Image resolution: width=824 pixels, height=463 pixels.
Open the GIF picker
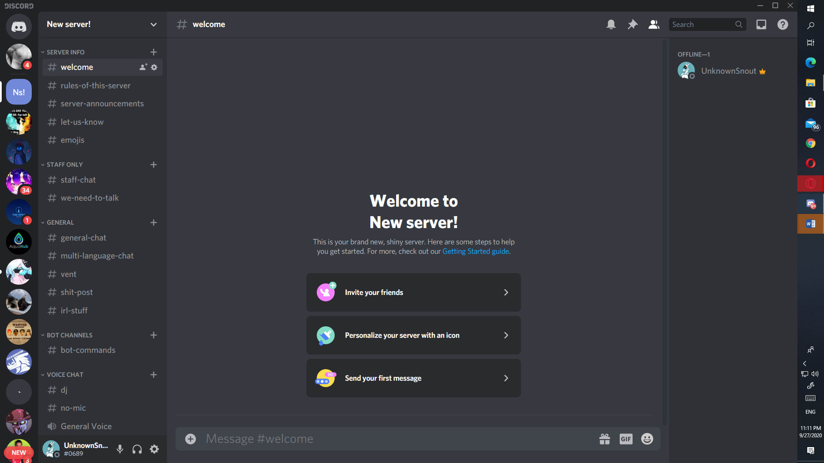[626, 439]
